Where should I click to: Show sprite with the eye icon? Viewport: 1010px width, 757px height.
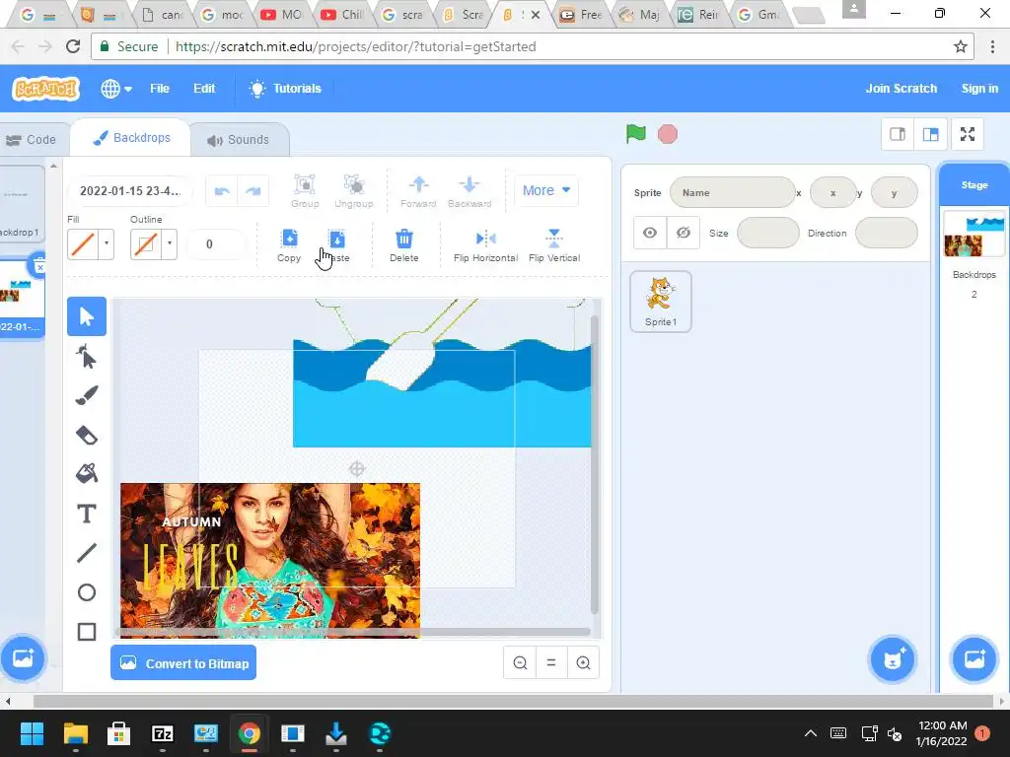coord(650,233)
